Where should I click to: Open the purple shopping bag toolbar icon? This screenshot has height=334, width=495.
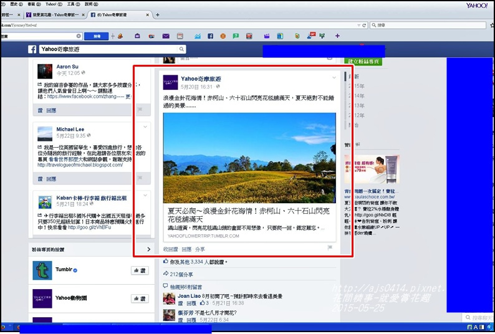tap(137, 36)
